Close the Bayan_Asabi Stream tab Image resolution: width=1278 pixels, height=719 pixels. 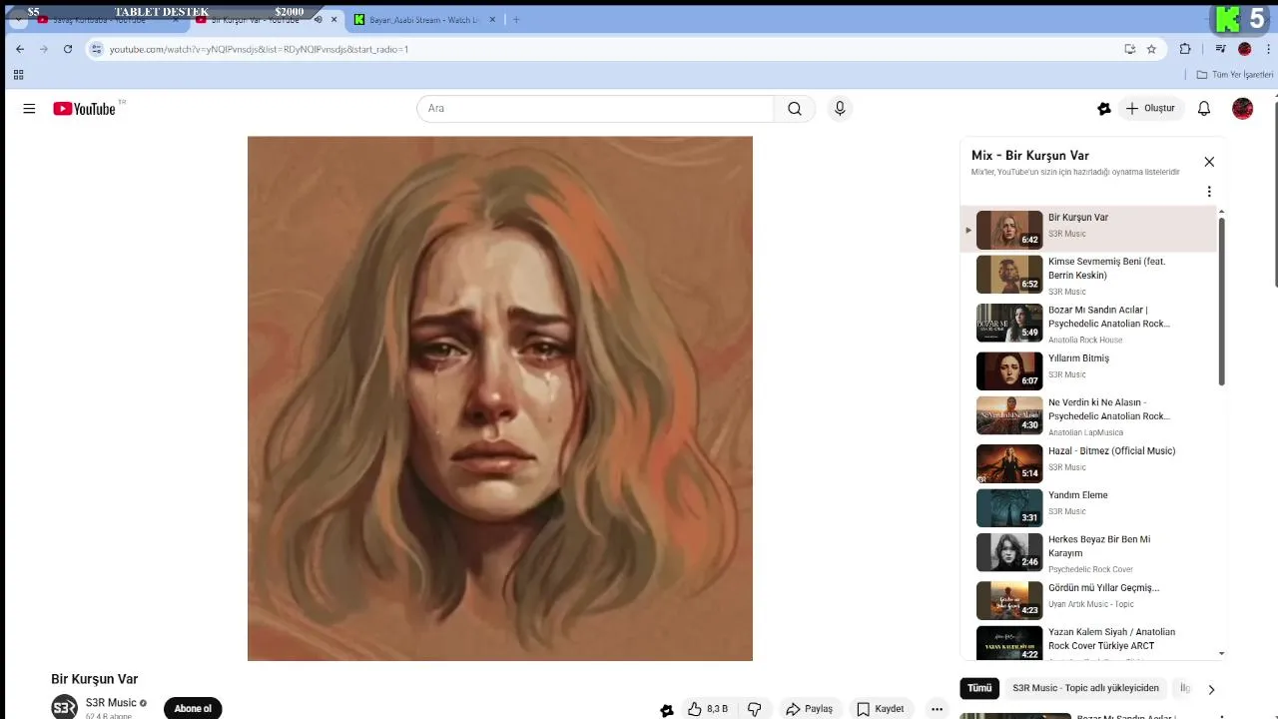(494, 20)
